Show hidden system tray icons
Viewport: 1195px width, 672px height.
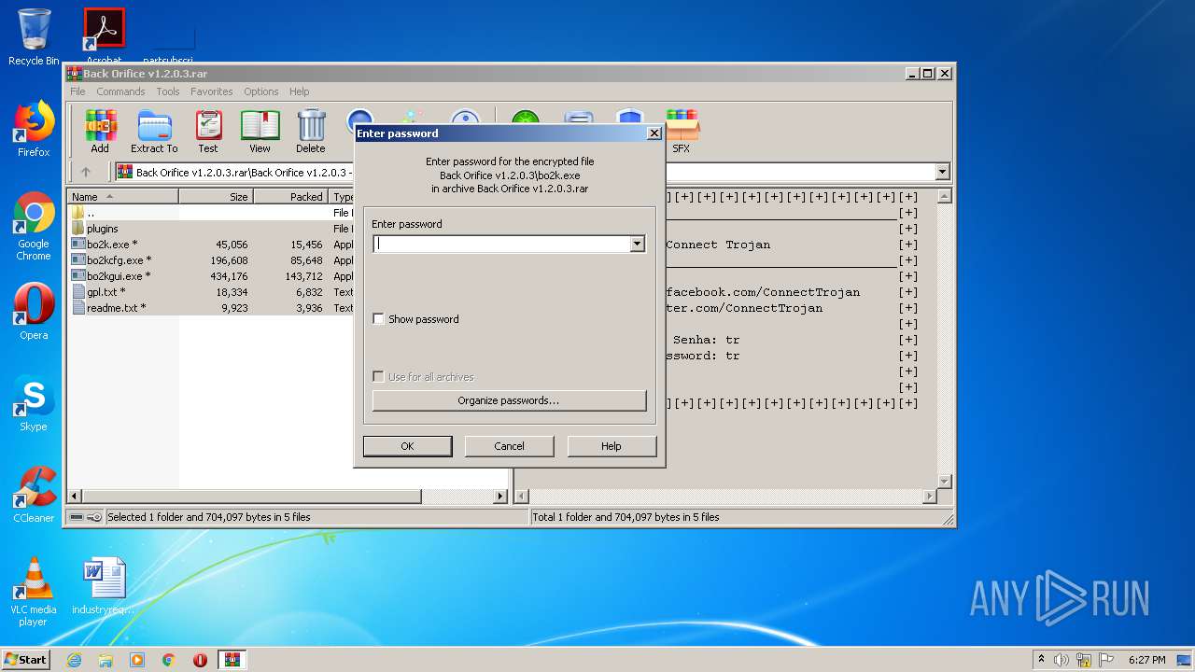tap(1041, 660)
